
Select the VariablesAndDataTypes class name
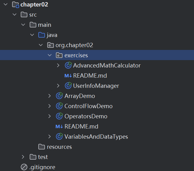point(96,137)
